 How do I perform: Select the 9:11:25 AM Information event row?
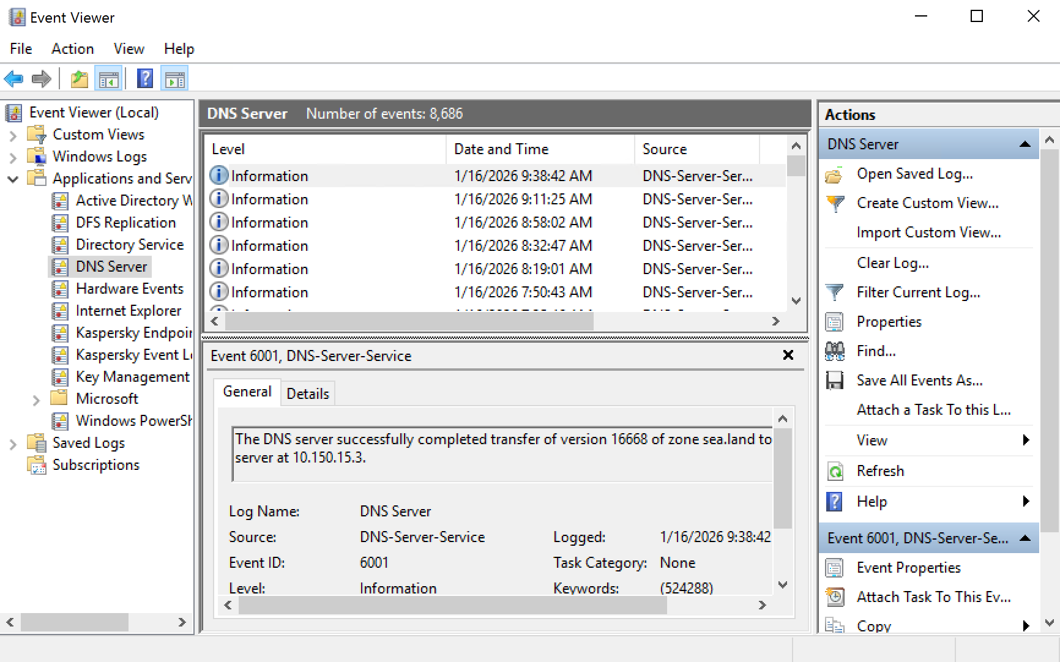(428, 199)
